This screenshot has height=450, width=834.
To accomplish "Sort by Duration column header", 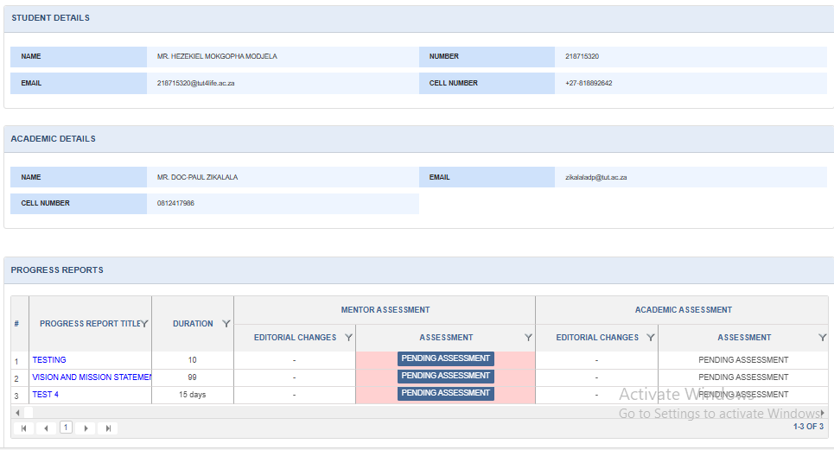I will point(193,324).
